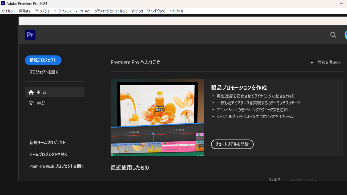Click チームプロジェクトを開く
Viewport: 347px width, 195px height.
(x=49, y=154)
